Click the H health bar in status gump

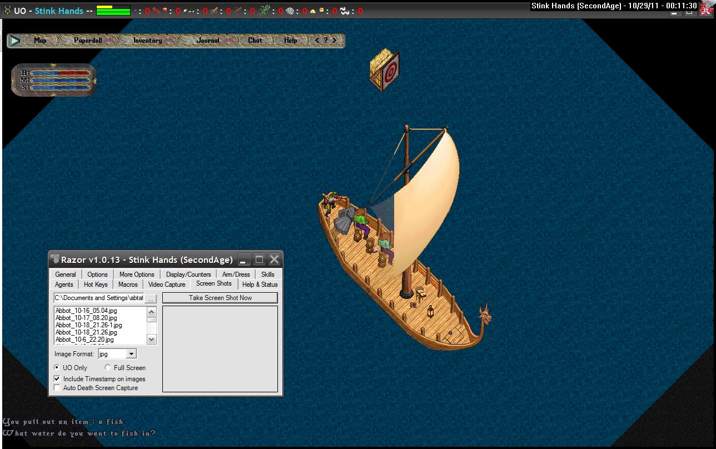coord(61,73)
